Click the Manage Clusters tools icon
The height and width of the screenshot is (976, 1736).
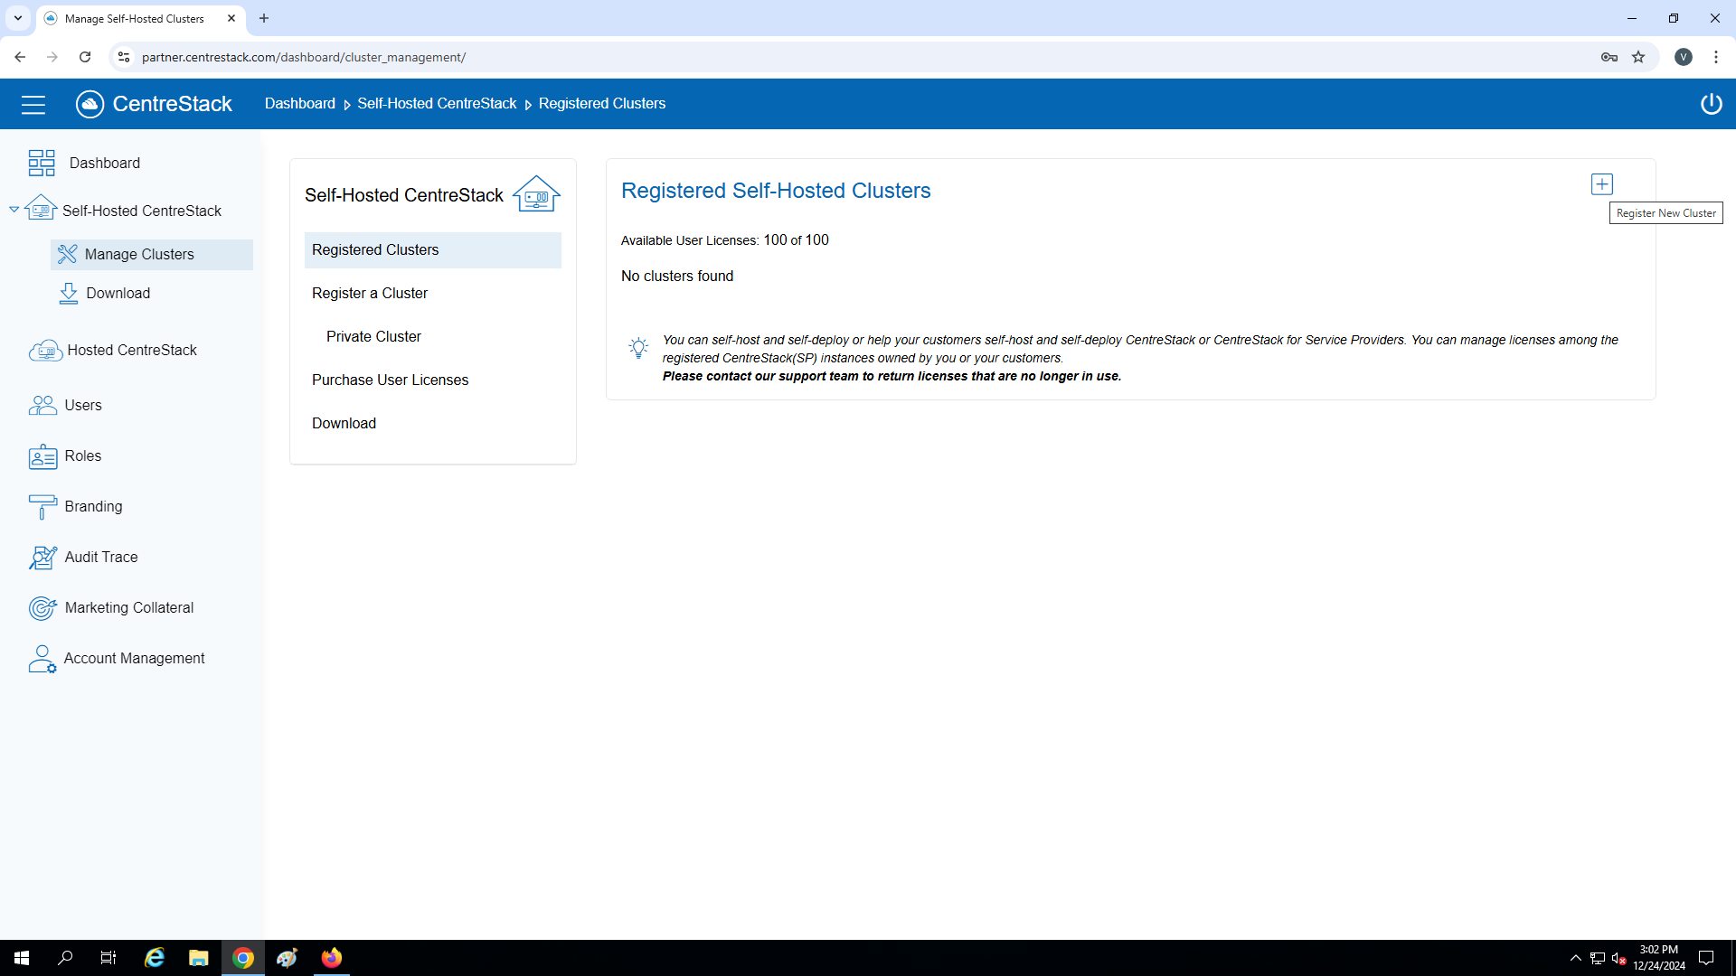click(x=67, y=254)
